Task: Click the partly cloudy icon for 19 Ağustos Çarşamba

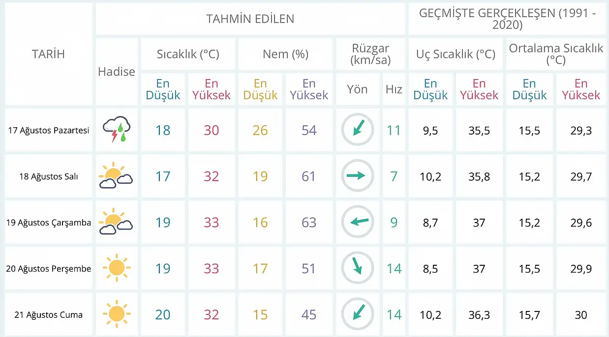Action: coord(116,222)
